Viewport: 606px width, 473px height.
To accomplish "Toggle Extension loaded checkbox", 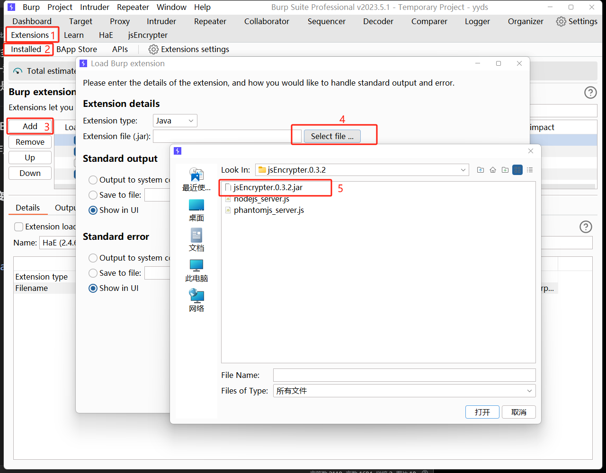I will coord(18,227).
